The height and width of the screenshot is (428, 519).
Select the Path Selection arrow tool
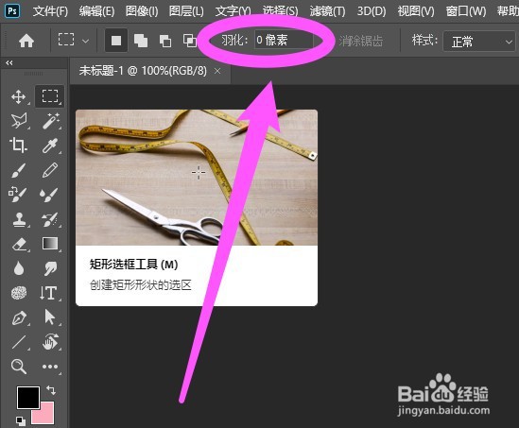tap(50, 317)
